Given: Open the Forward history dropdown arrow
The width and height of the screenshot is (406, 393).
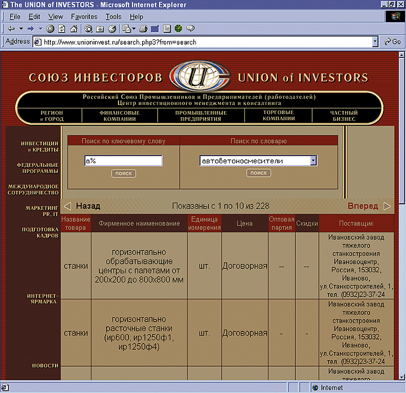Looking at the screenshot, I should (x=40, y=29).
